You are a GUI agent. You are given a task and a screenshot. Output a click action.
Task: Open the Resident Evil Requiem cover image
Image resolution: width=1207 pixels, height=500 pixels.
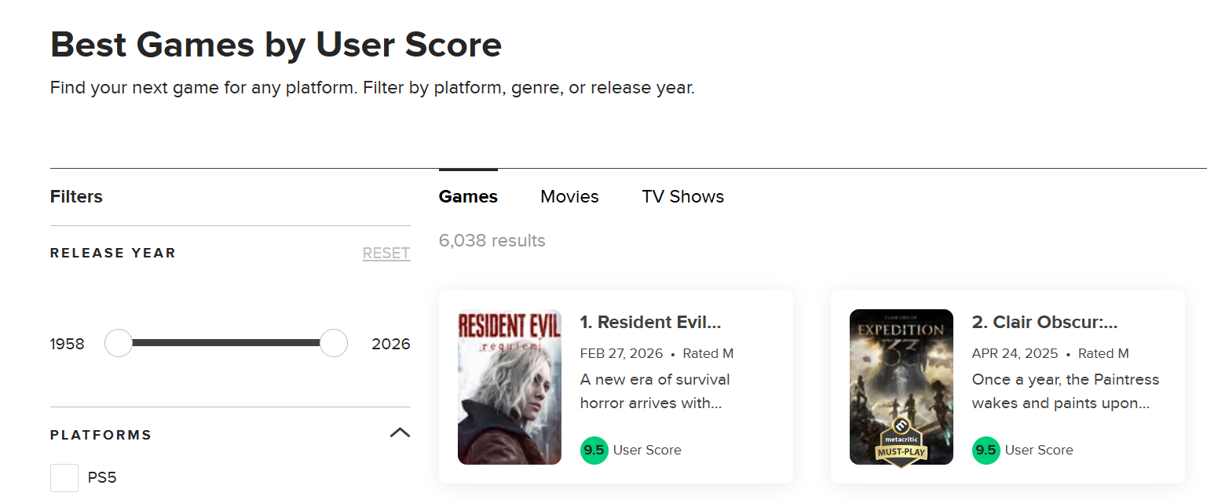click(509, 386)
